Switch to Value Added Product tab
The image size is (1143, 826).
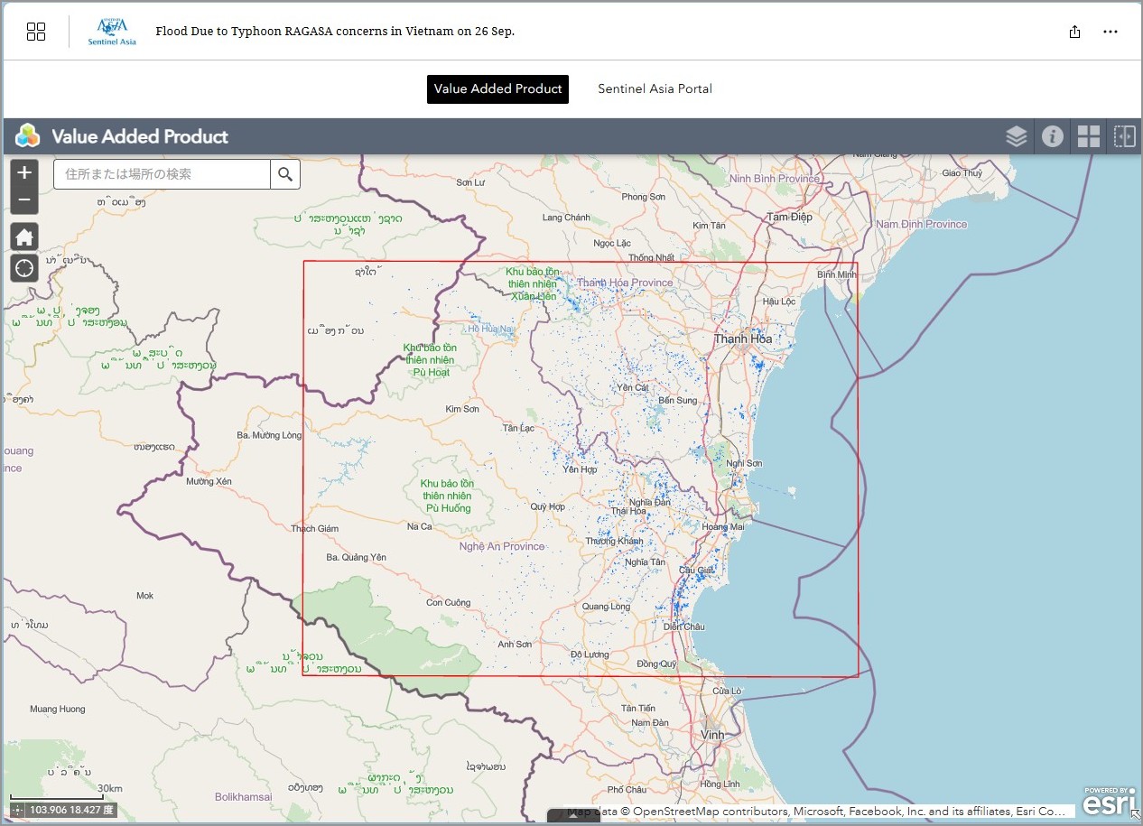(497, 88)
